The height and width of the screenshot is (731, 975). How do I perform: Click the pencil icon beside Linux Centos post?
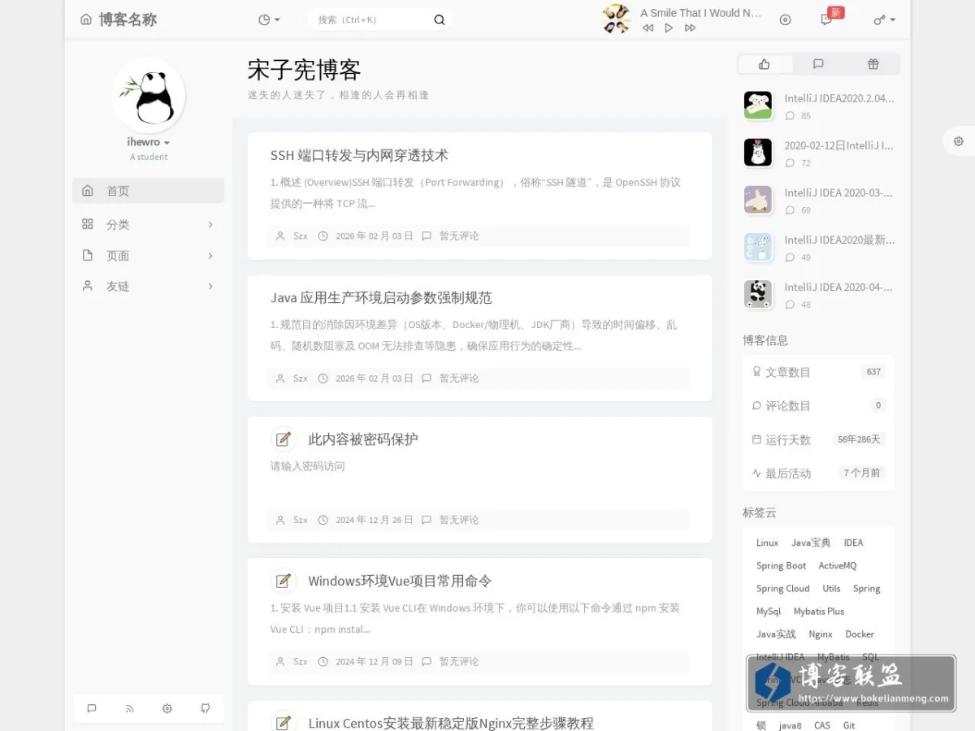(284, 721)
